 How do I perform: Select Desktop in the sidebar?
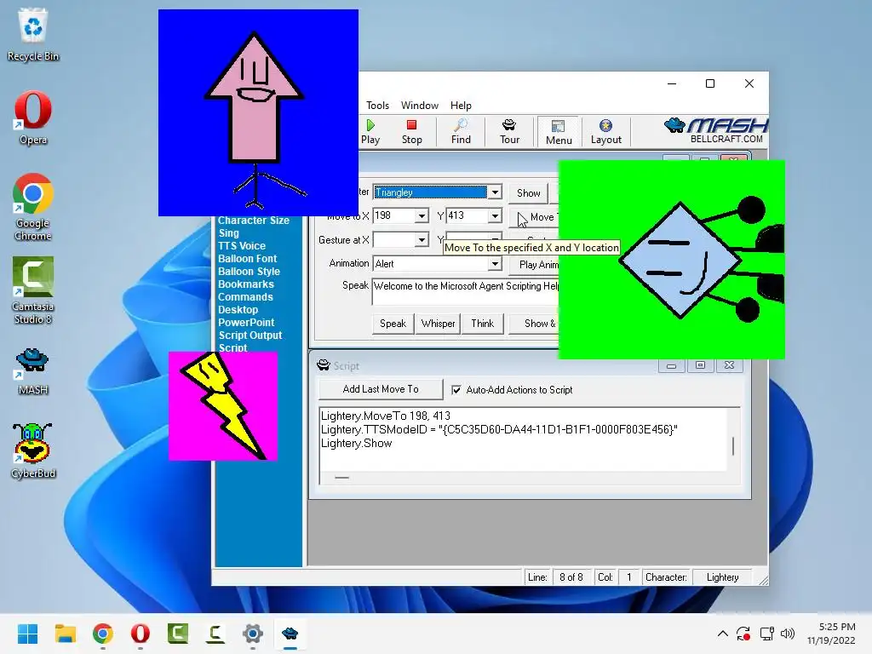point(238,310)
